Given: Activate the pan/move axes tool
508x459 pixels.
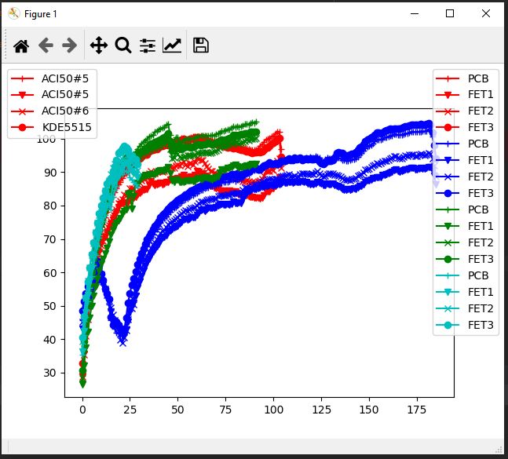Looking at the screenshot, I should pos(98,46).
